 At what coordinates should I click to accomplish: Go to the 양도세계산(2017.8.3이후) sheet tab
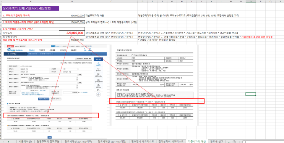(78, 141)
